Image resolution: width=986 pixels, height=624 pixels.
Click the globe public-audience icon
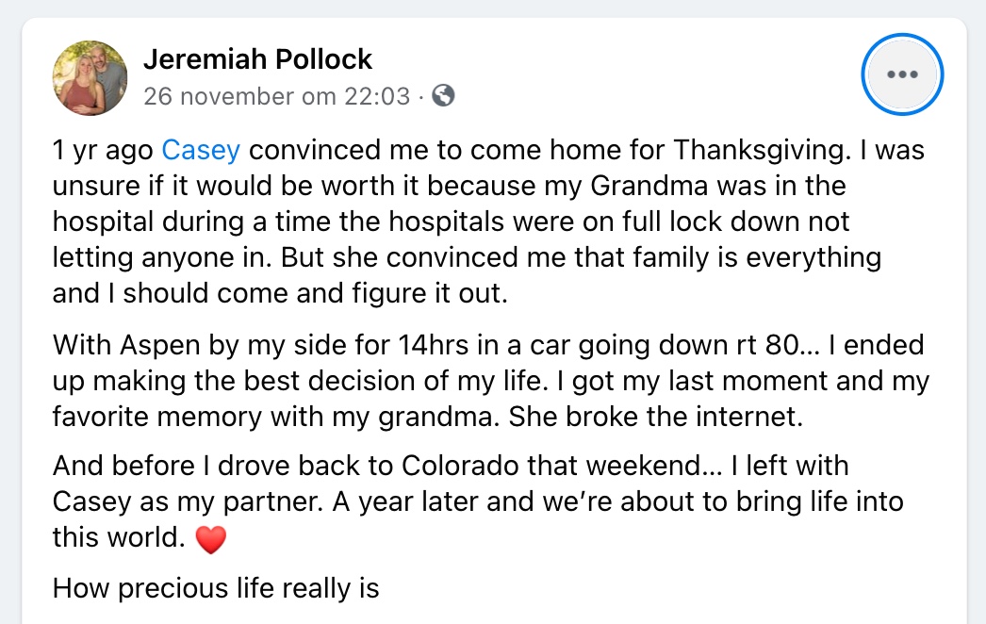click(x=443, y=95)
